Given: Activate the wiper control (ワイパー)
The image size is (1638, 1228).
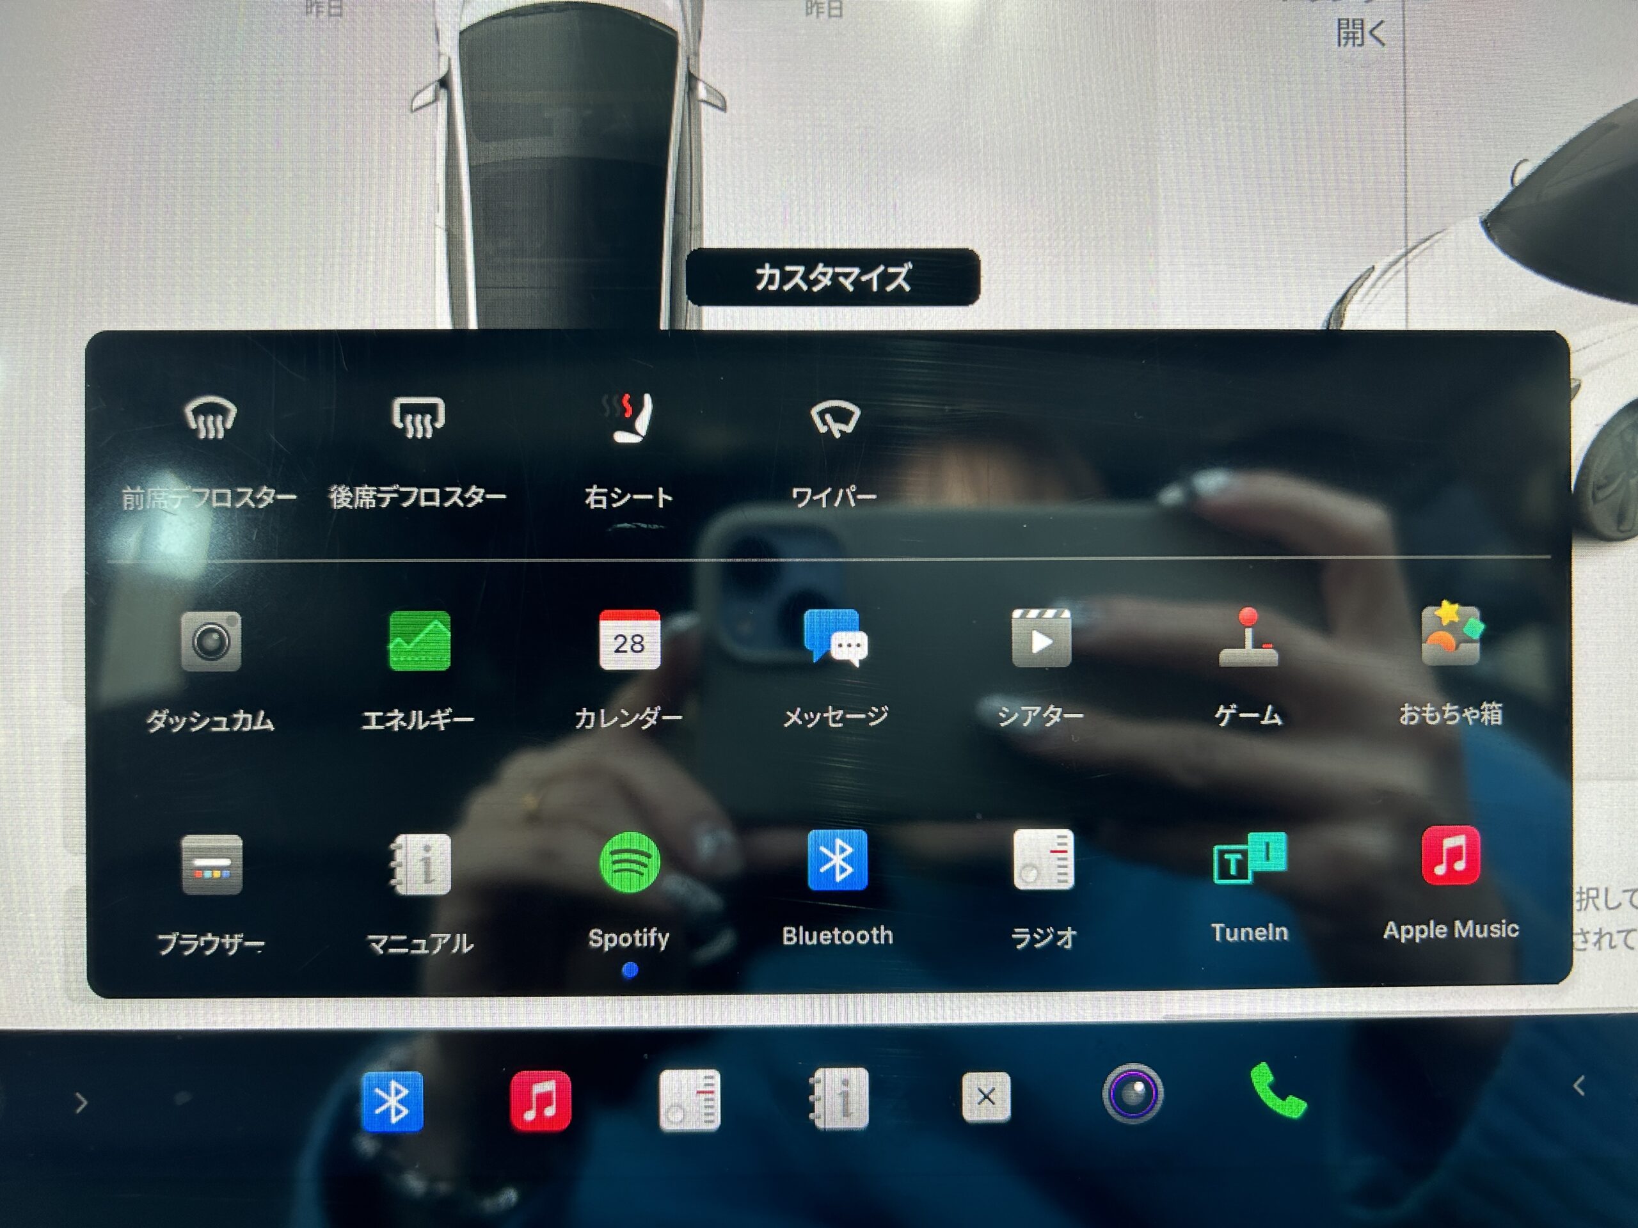Looking at the screenshot, I should tap(834, 420).
